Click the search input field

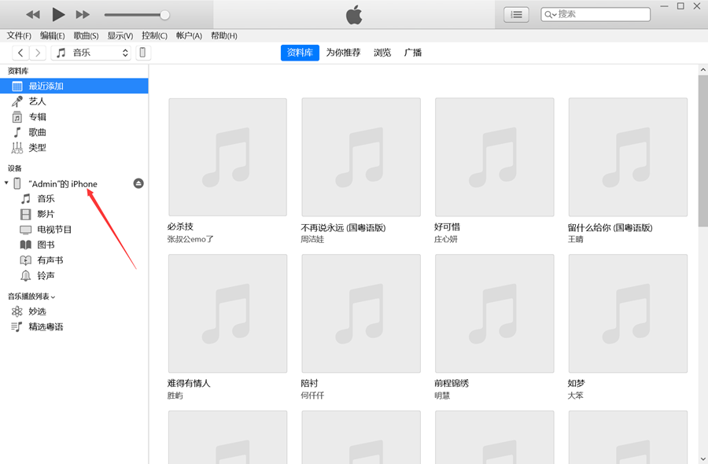coord(596,14)
